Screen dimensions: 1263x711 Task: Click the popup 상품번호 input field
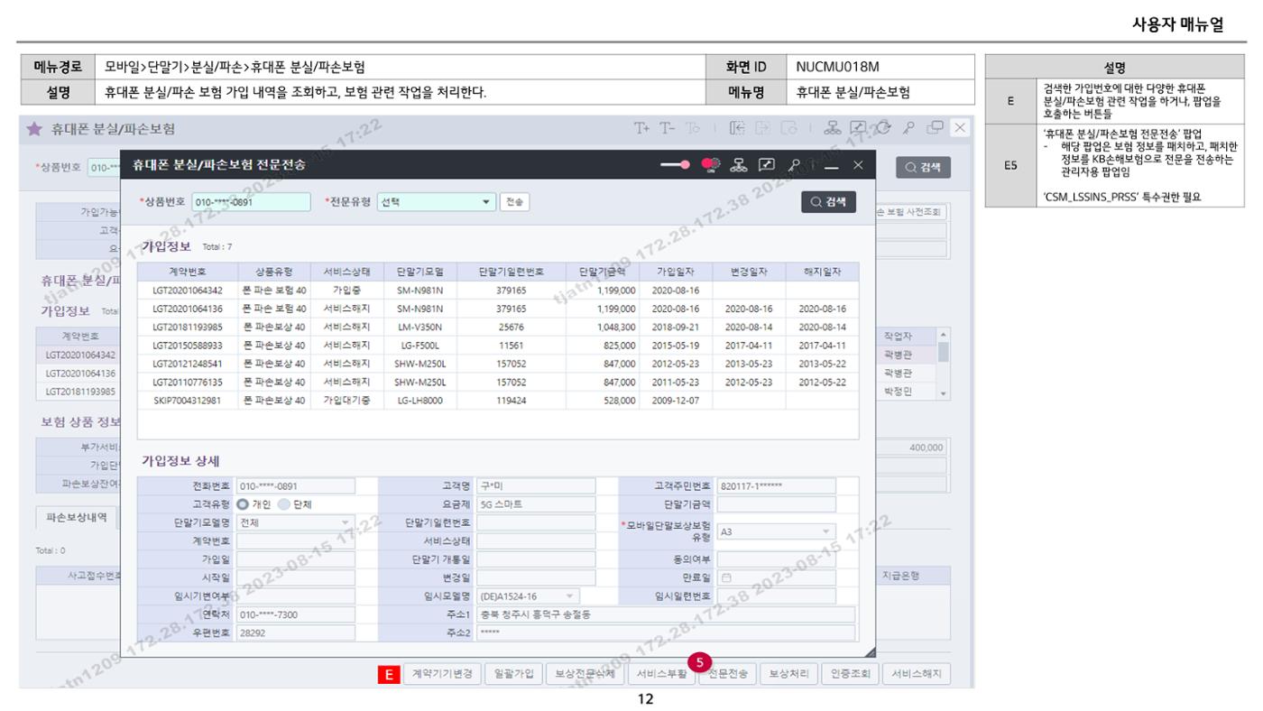pos(251,202)
